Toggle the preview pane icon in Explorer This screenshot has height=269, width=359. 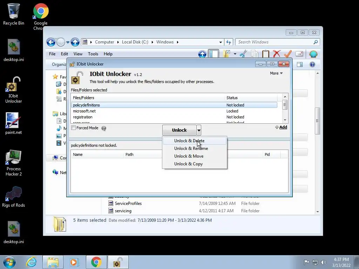300,64
